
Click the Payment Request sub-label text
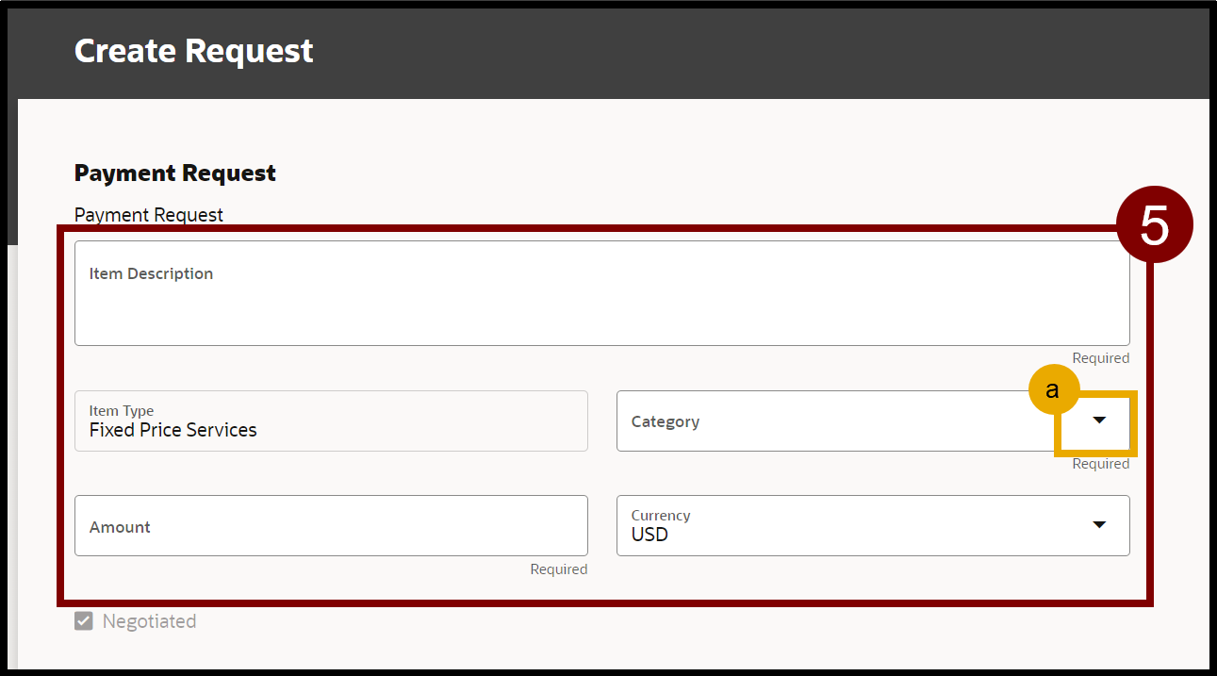tap(149, 215)
